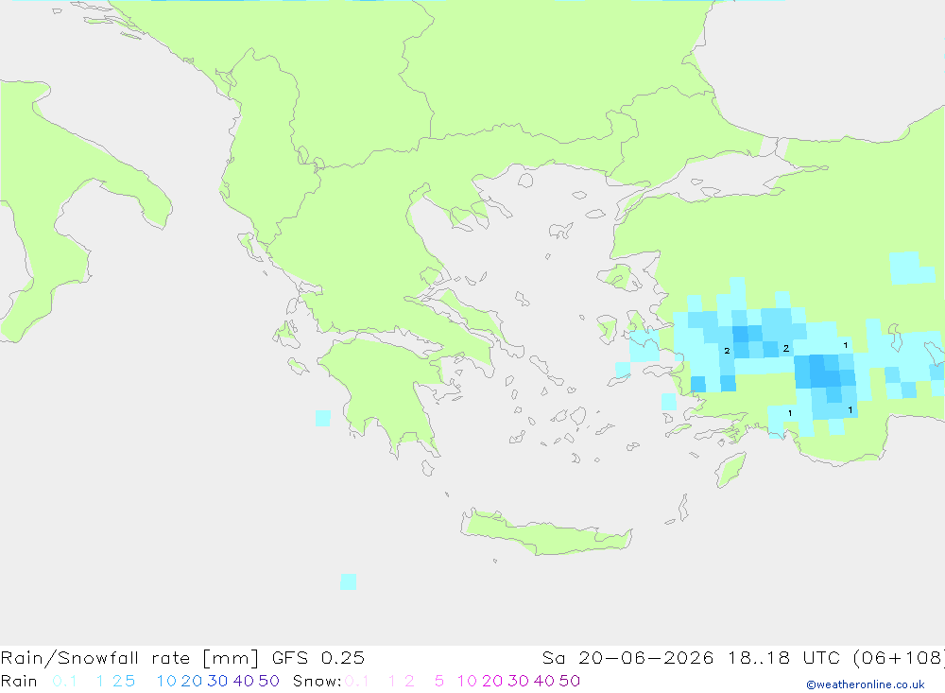Viewport: 945px width, 693px height.
Task: Click the '(06+108)' forecast offset text
Action: click(899, 658)
